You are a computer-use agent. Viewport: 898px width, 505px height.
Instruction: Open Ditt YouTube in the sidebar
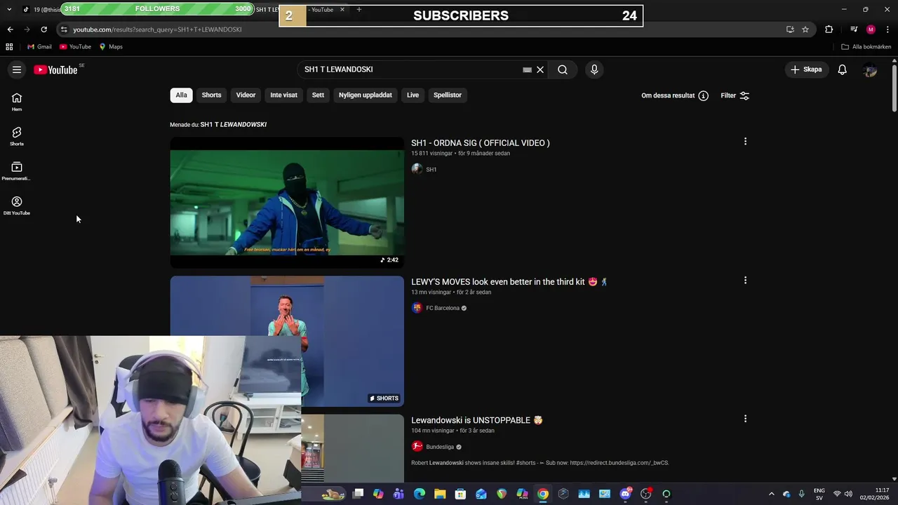pos(17,206)
